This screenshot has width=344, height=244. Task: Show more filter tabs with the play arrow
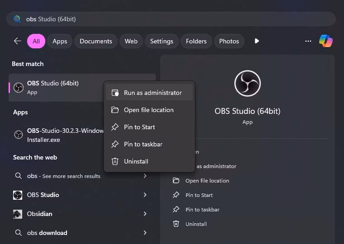coord(257,41)
